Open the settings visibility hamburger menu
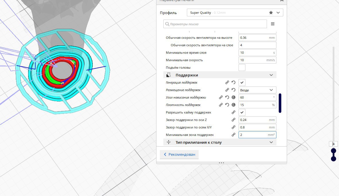The image size is (339, 196). pyautogui.click(x=273, y=24)
